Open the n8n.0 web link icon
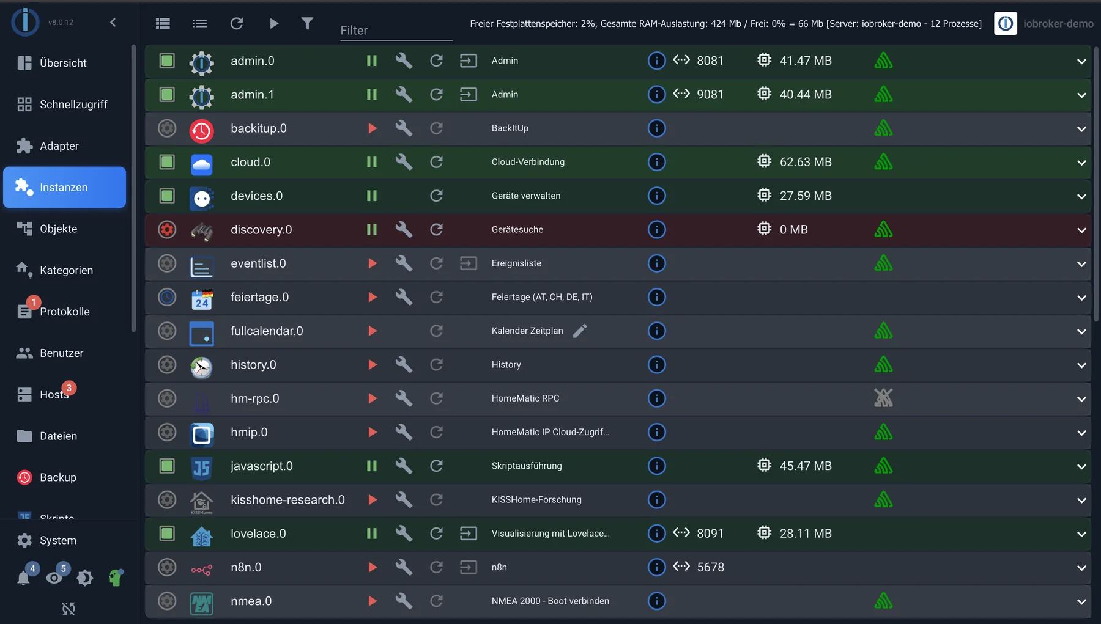1101x624 pixels. (469, 567)
